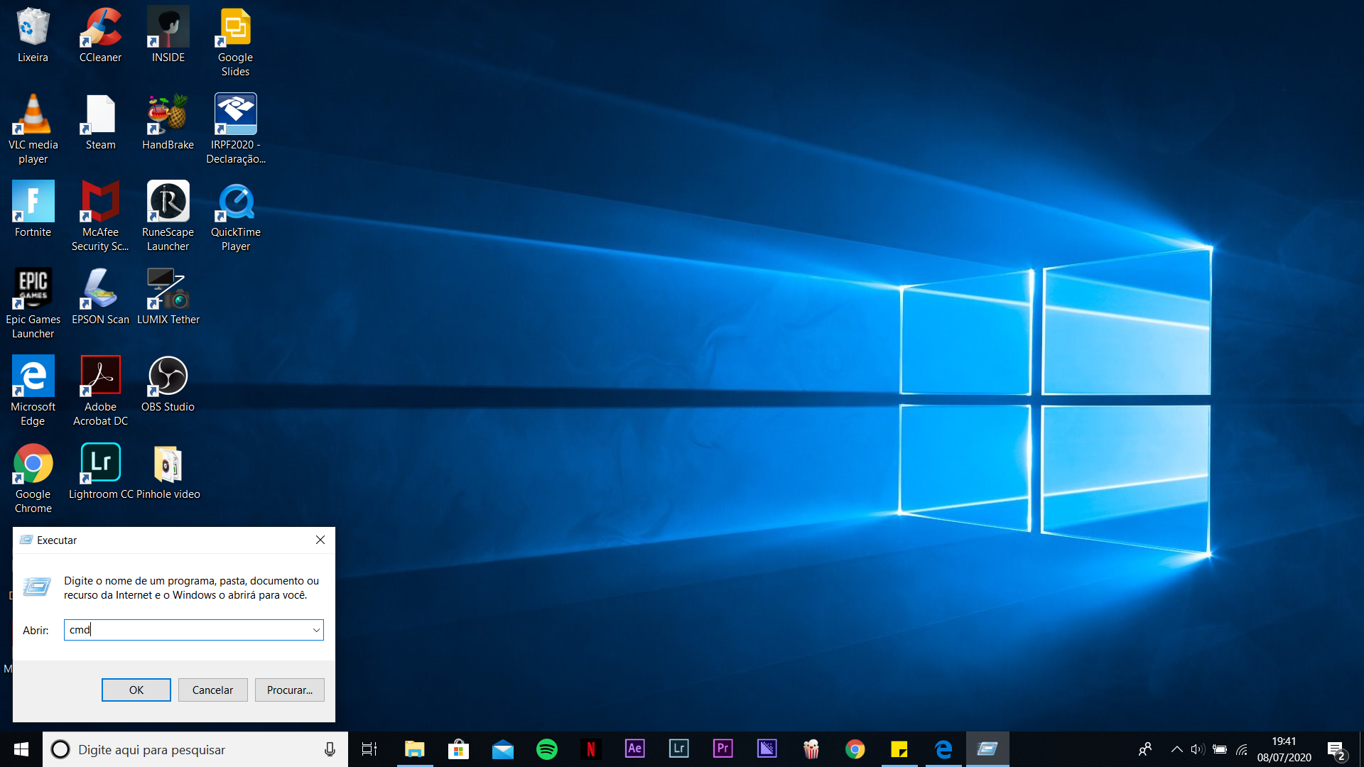Select the RuneScape Launcher shortcut
This screenshot has height=767, width=1364.
point(168,217)
